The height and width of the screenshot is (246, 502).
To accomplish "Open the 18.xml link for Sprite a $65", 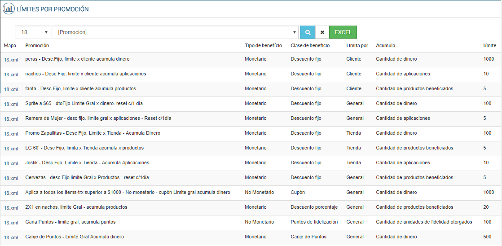I will [x=11, y=104].
